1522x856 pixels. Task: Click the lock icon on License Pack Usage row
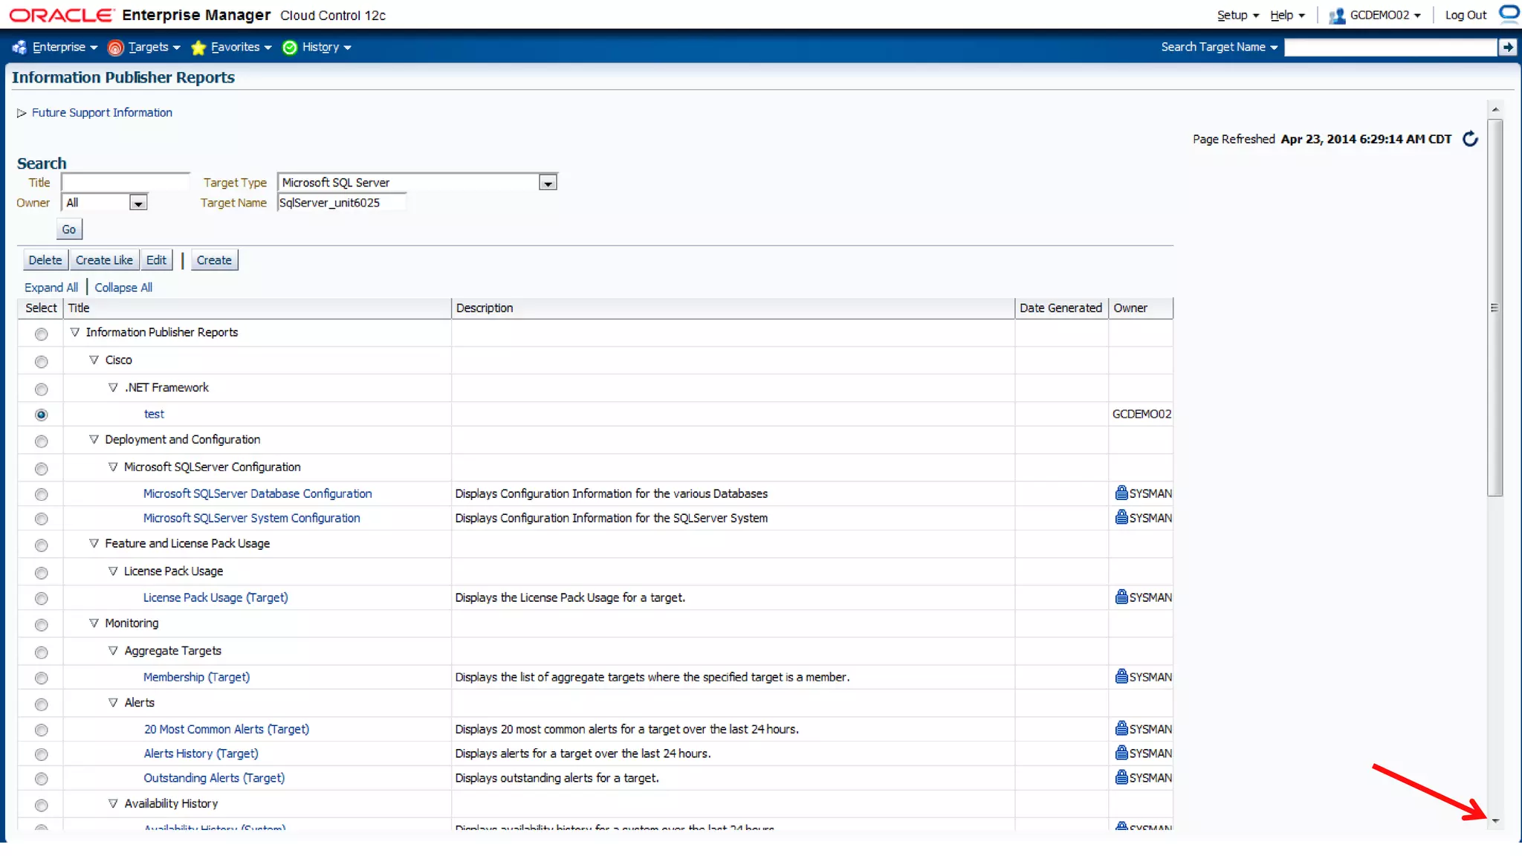1121,597
